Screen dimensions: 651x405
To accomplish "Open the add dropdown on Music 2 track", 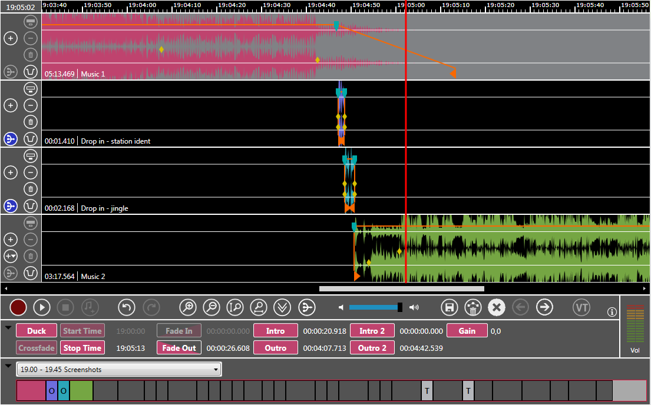I will [x=11, y=256].
